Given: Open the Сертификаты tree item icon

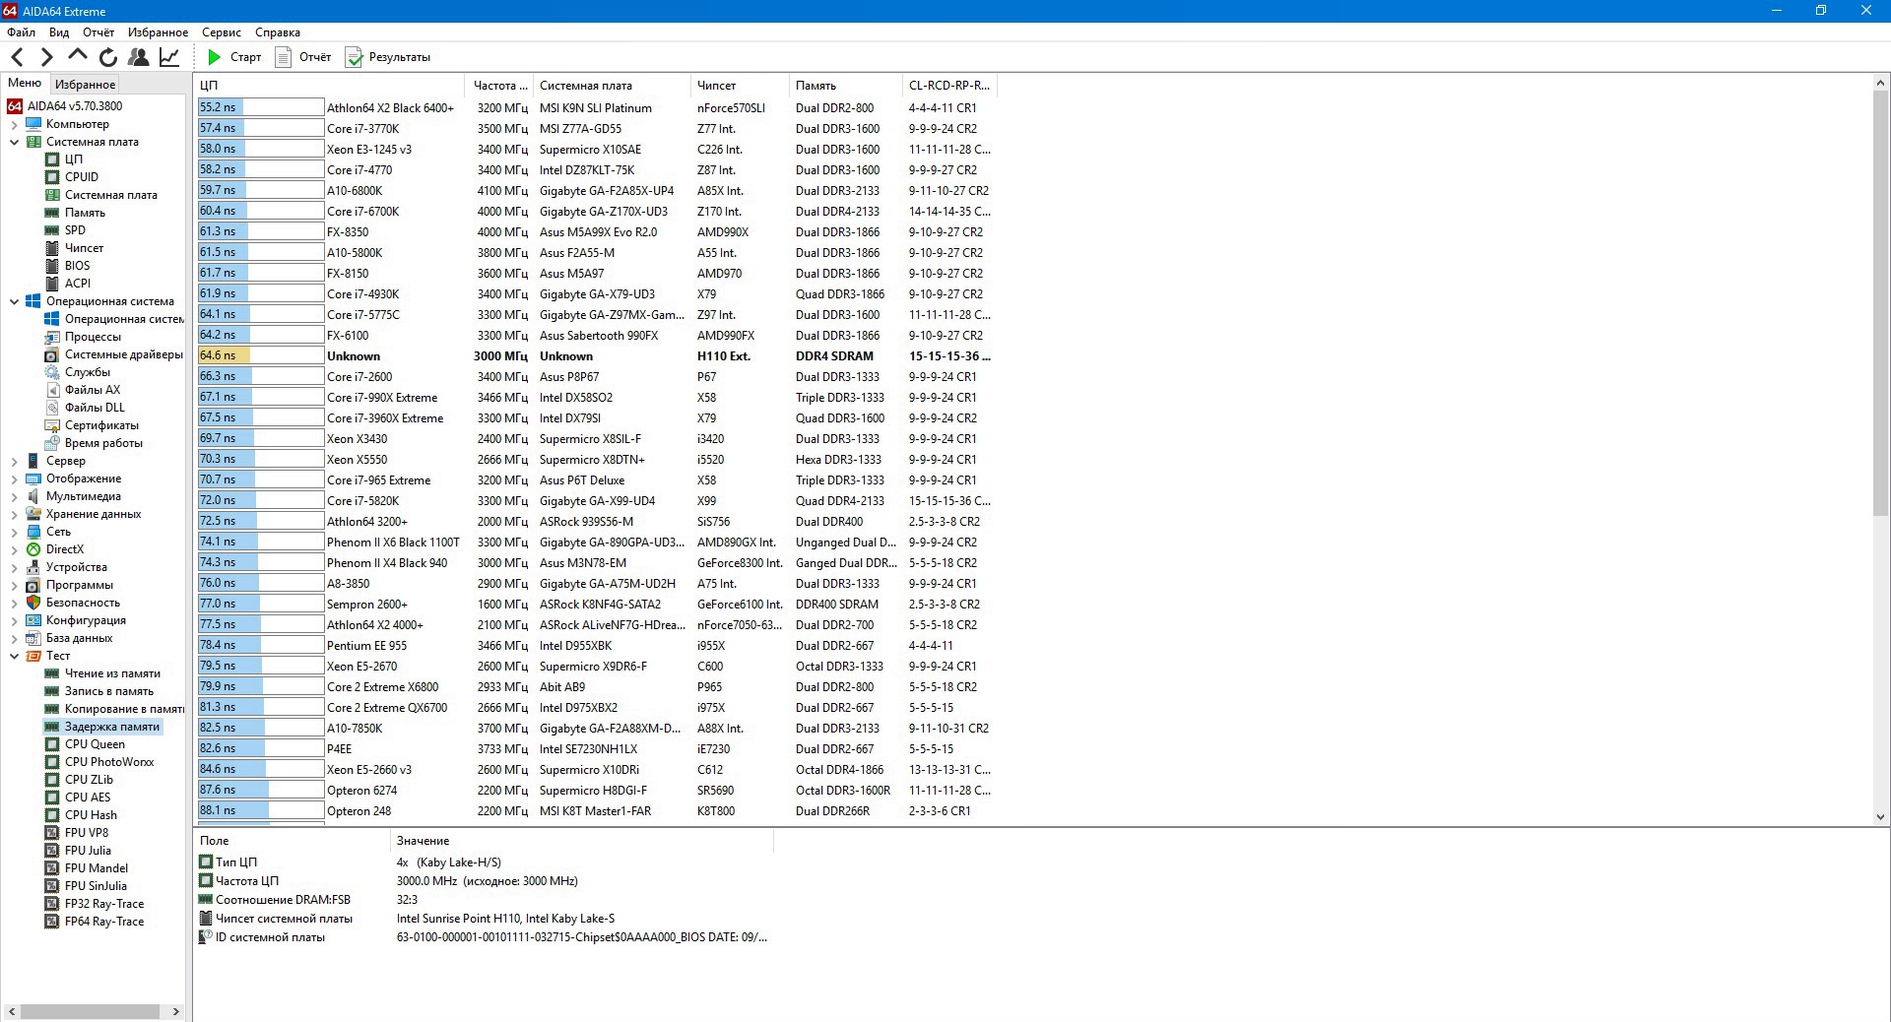Looking at the screenshot, I should click(x=52, y=425).
